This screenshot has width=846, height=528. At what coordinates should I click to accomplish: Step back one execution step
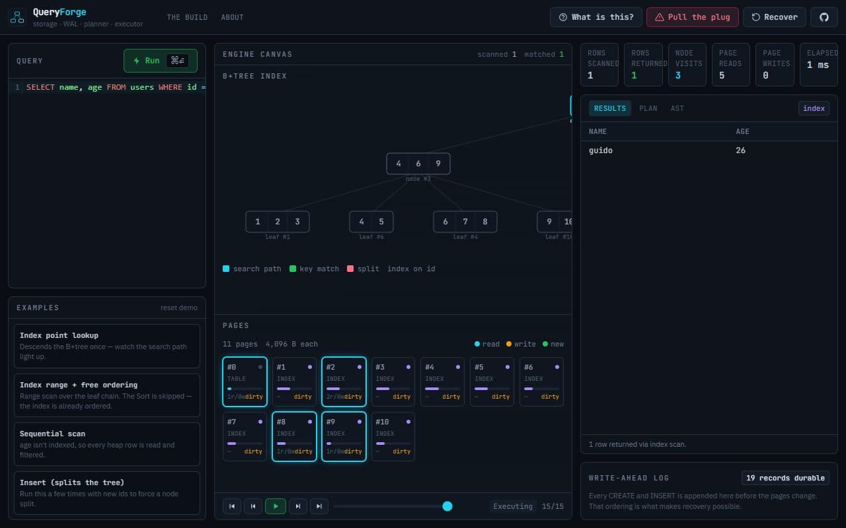253,506
